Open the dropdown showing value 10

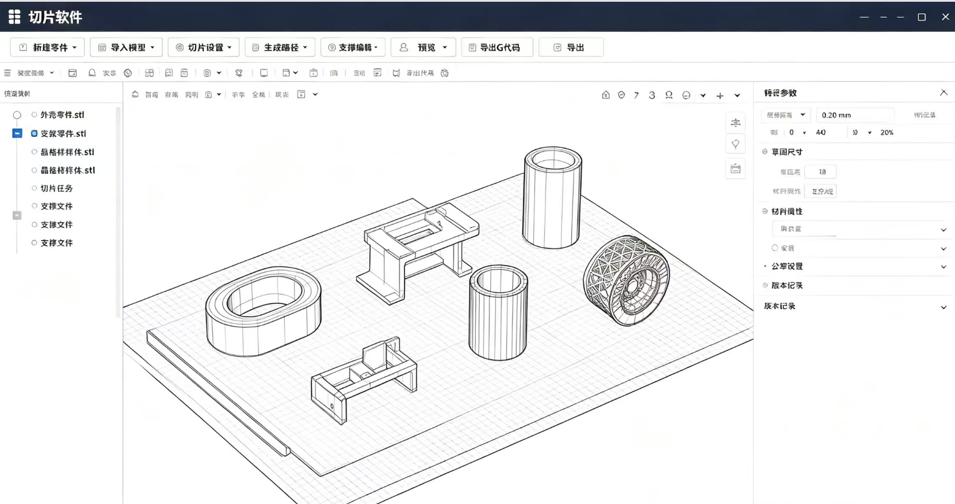(862, 132)
